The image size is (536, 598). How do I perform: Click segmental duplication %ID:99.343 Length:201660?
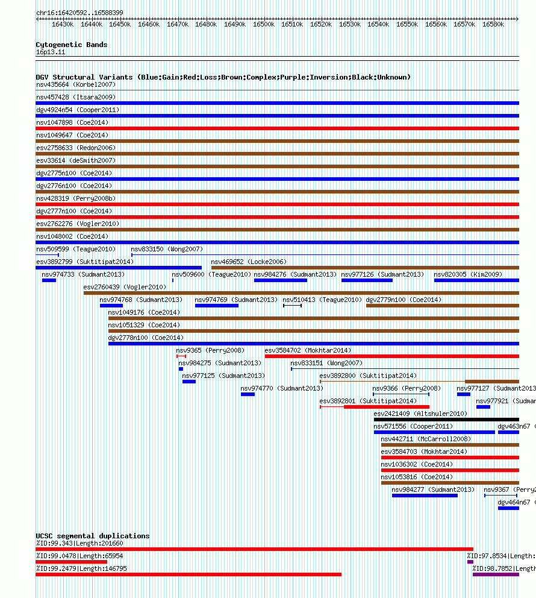click(x=255, y=549)
